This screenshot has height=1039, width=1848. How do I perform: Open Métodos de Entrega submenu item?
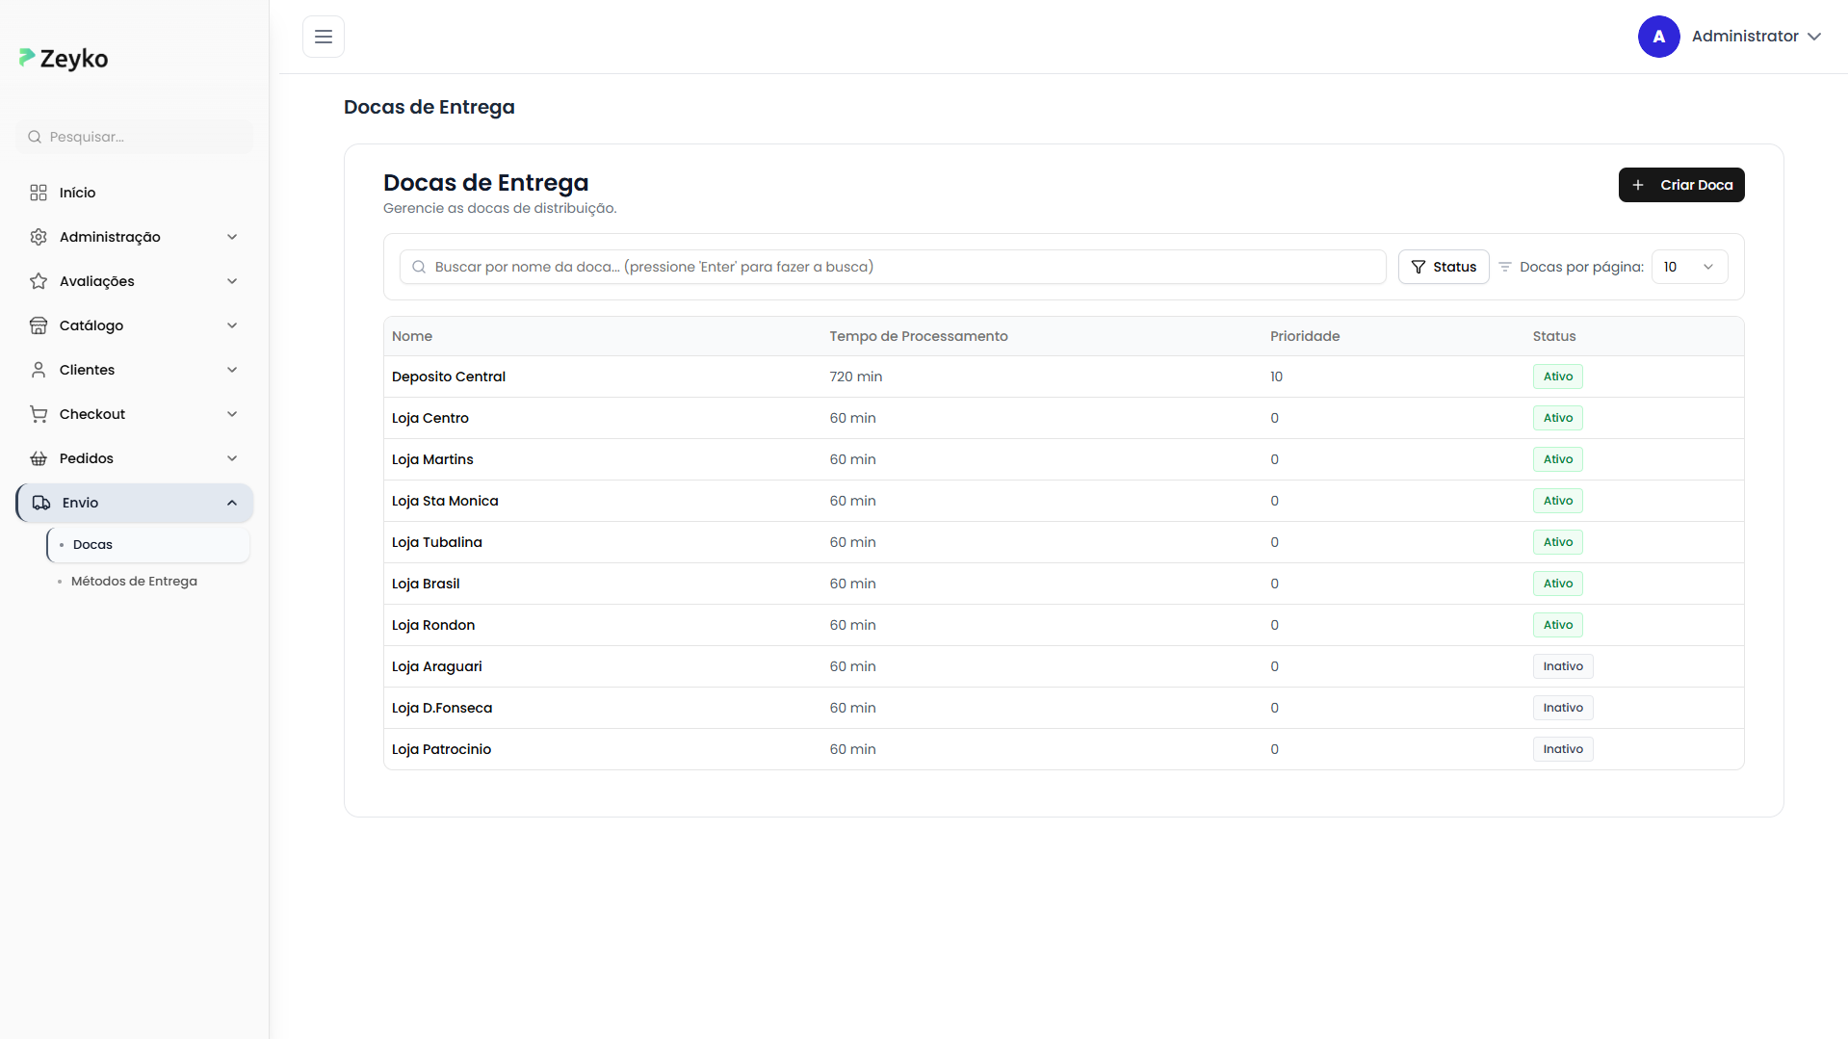134,582
